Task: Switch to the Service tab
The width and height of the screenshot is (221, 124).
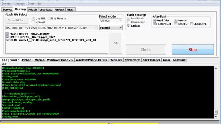Action: pos(7,10)
